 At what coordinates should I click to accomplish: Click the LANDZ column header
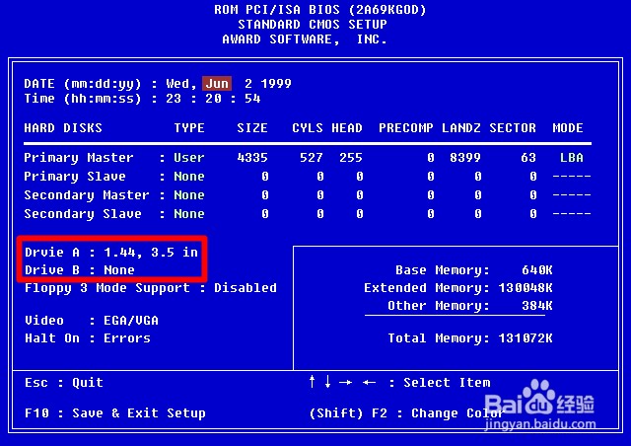click(x=461, y=128)
